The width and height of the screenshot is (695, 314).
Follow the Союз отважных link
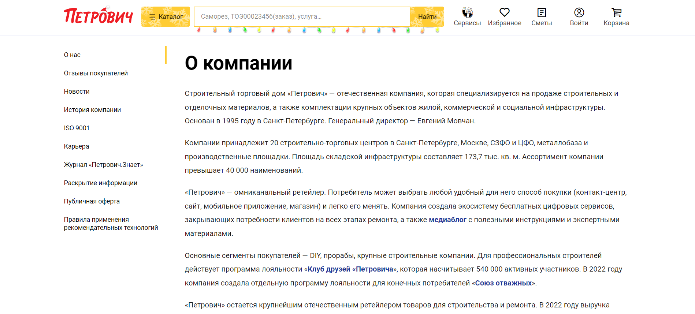(x=503, y=283)
